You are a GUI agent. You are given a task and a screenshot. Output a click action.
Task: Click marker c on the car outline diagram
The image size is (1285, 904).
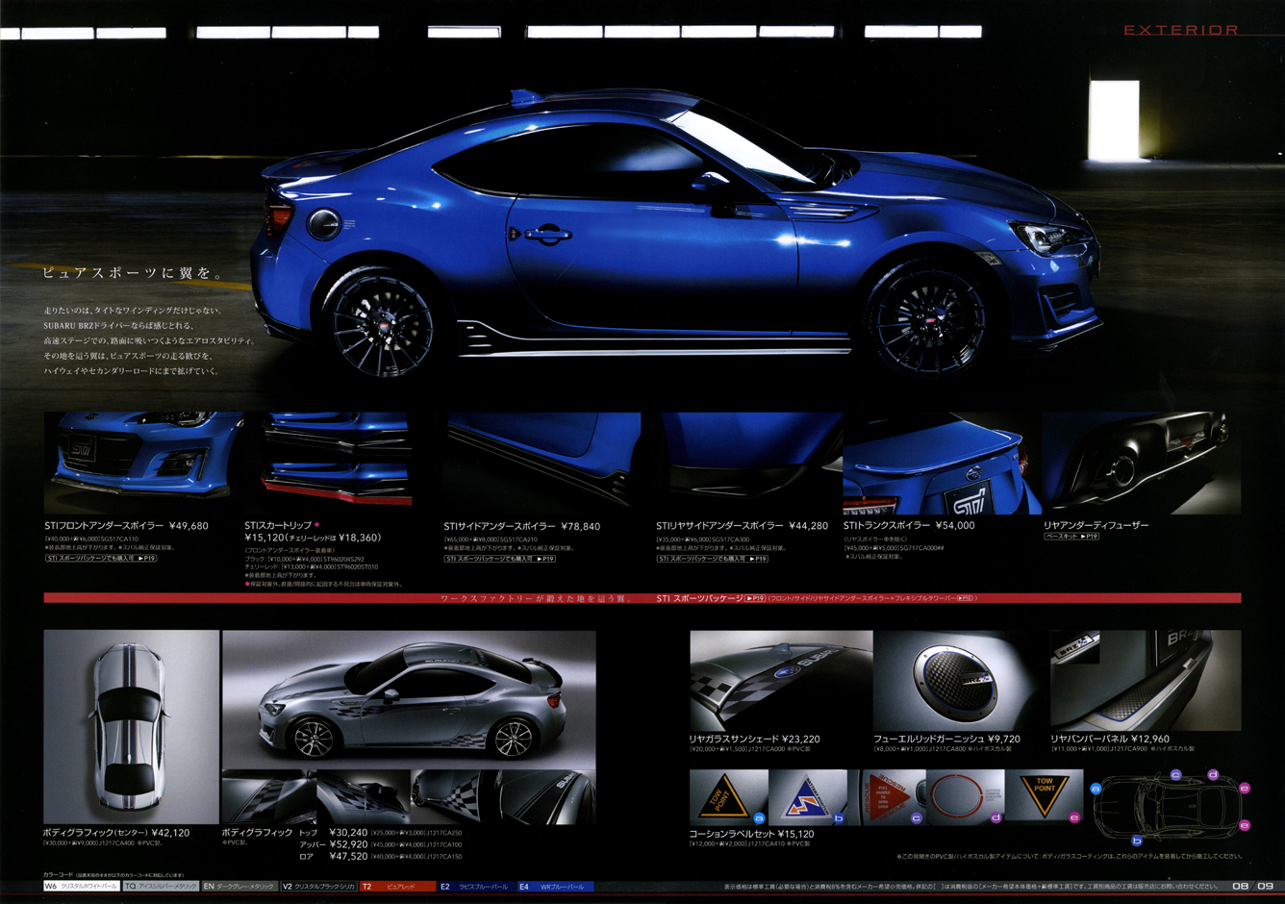click(x=1176, y=774)
